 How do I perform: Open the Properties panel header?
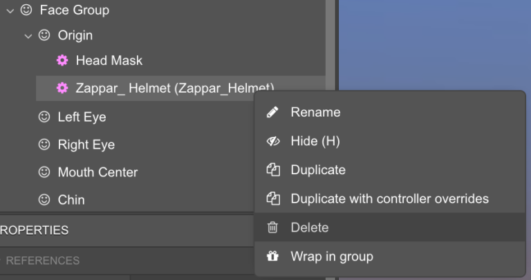(35, 230)
